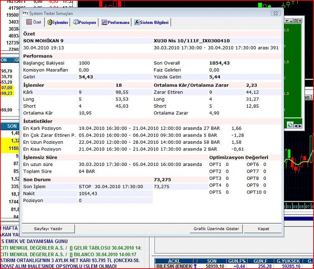Click the GUN.F% column header
This screenshot has height=269, width=314.
pos(237,261)
